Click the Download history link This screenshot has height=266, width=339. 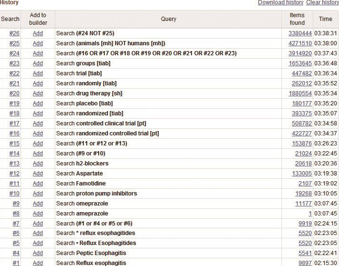(x=280, y=2)
